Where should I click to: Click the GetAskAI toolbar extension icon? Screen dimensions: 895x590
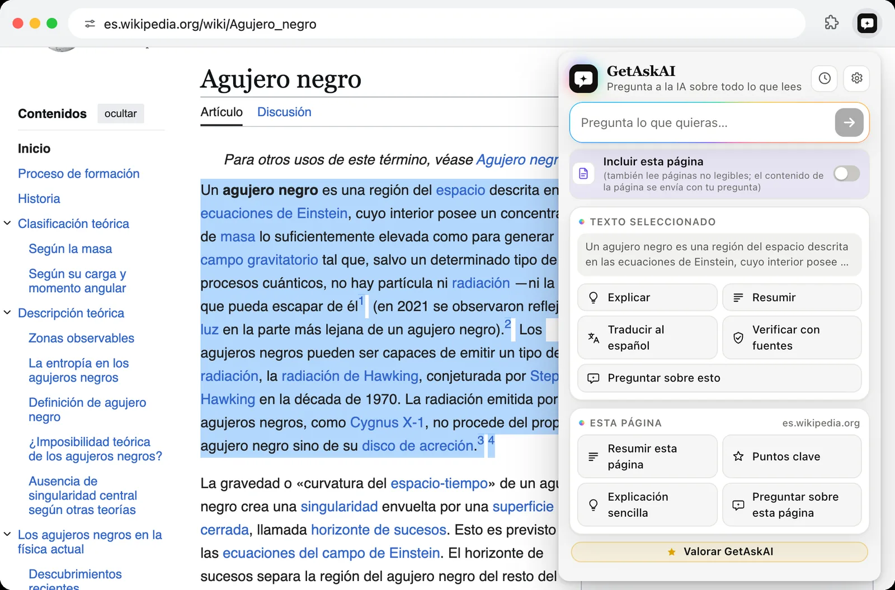pyautogui.click(x=867, y=23)
